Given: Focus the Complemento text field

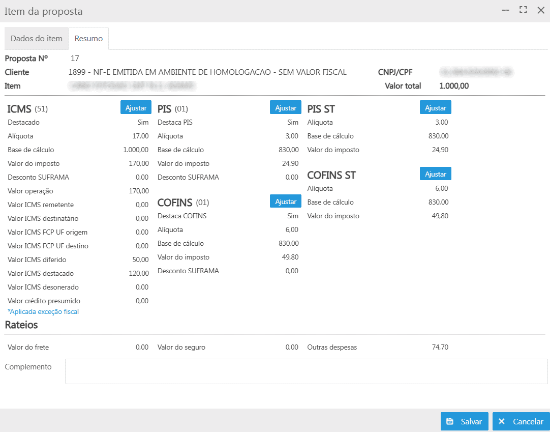Looking at the screenshot, I should coord(306,371).
